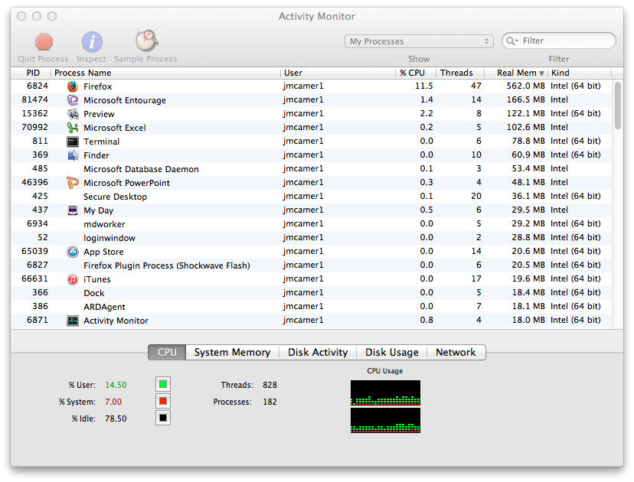Click the Processes count 182
This screenshot has height=482, width=634.
coord(270,402)
